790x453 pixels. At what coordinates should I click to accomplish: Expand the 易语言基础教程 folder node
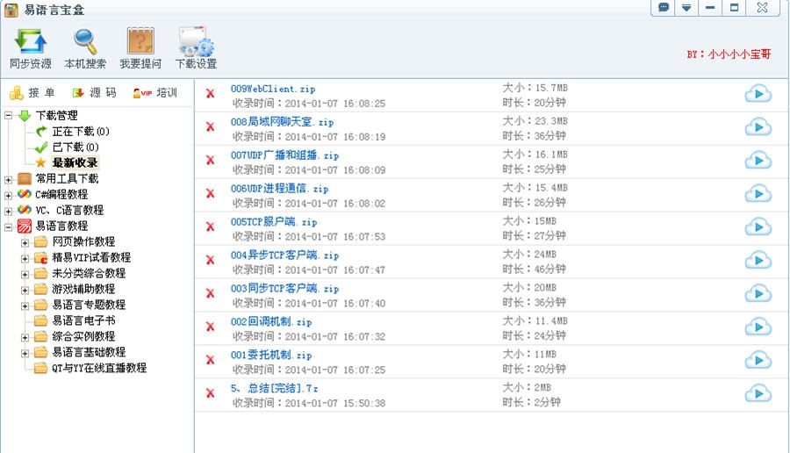pyautogui.click(x=25, y=353)
